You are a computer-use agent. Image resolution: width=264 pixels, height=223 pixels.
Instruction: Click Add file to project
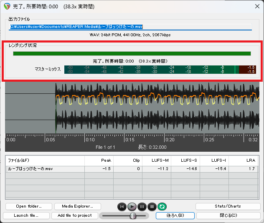tap(74, 215)
